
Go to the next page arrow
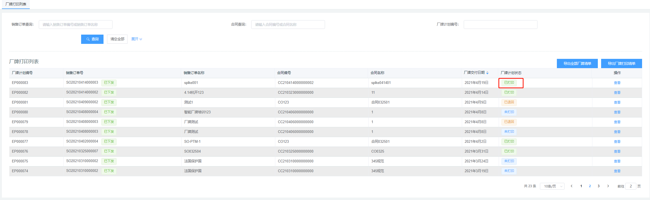pos(608,186)
